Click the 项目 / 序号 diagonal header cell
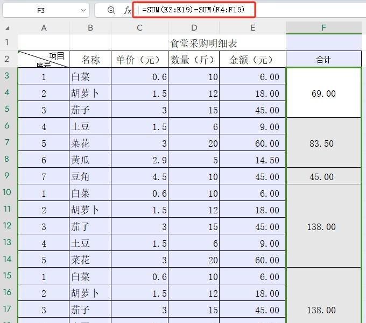366x323 pixels. (44, 59)
